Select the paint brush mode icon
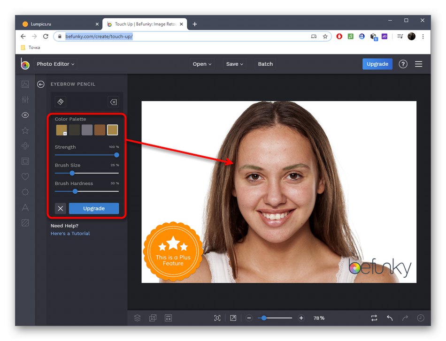 [x=60, y=102]
